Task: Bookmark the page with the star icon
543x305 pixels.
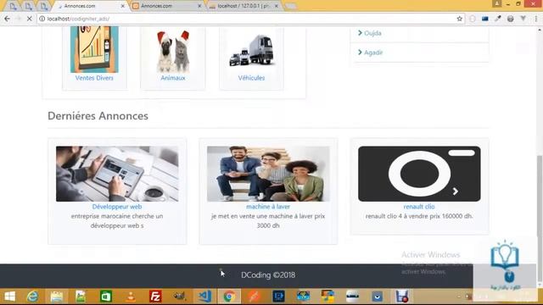Action: click(460, 19)
